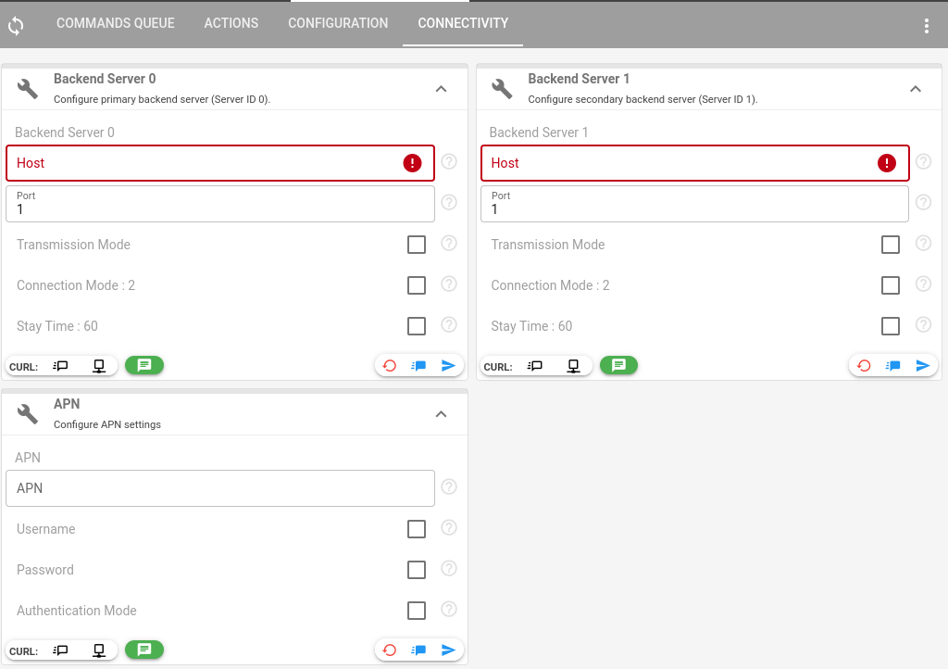This screenshot has width=948, height=669.
Task: Open the Configuration tab
Action: point(338,23)
